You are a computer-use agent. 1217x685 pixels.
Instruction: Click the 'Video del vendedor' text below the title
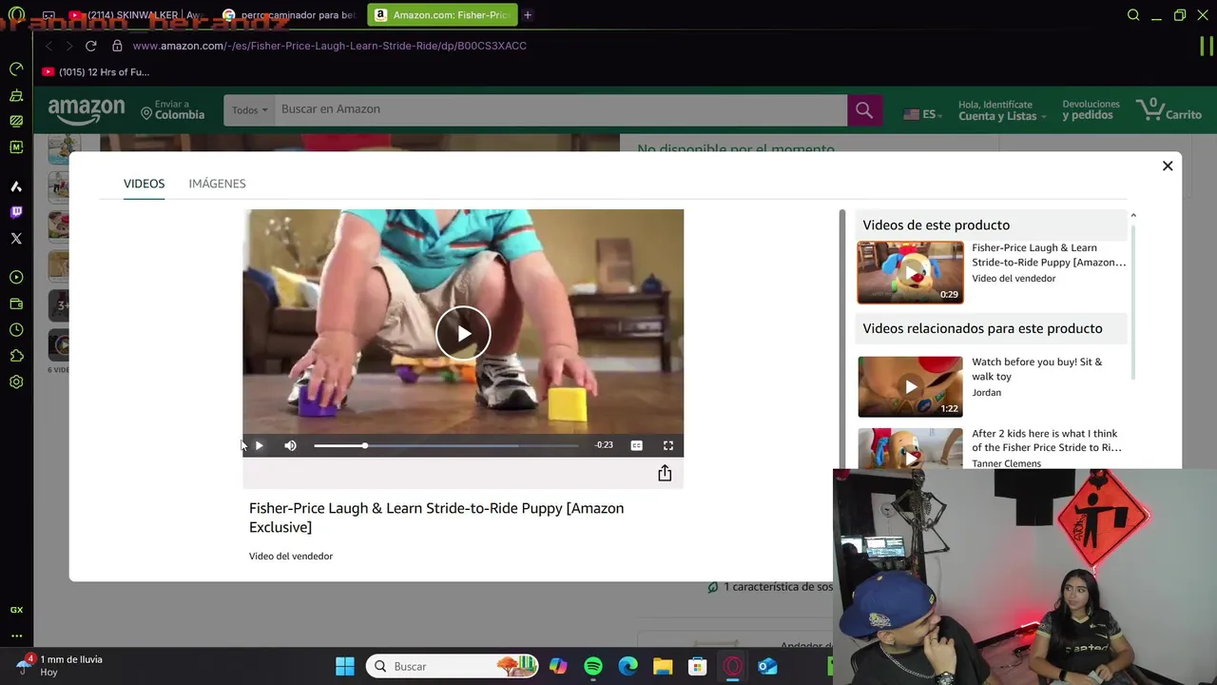click(291, 557)
